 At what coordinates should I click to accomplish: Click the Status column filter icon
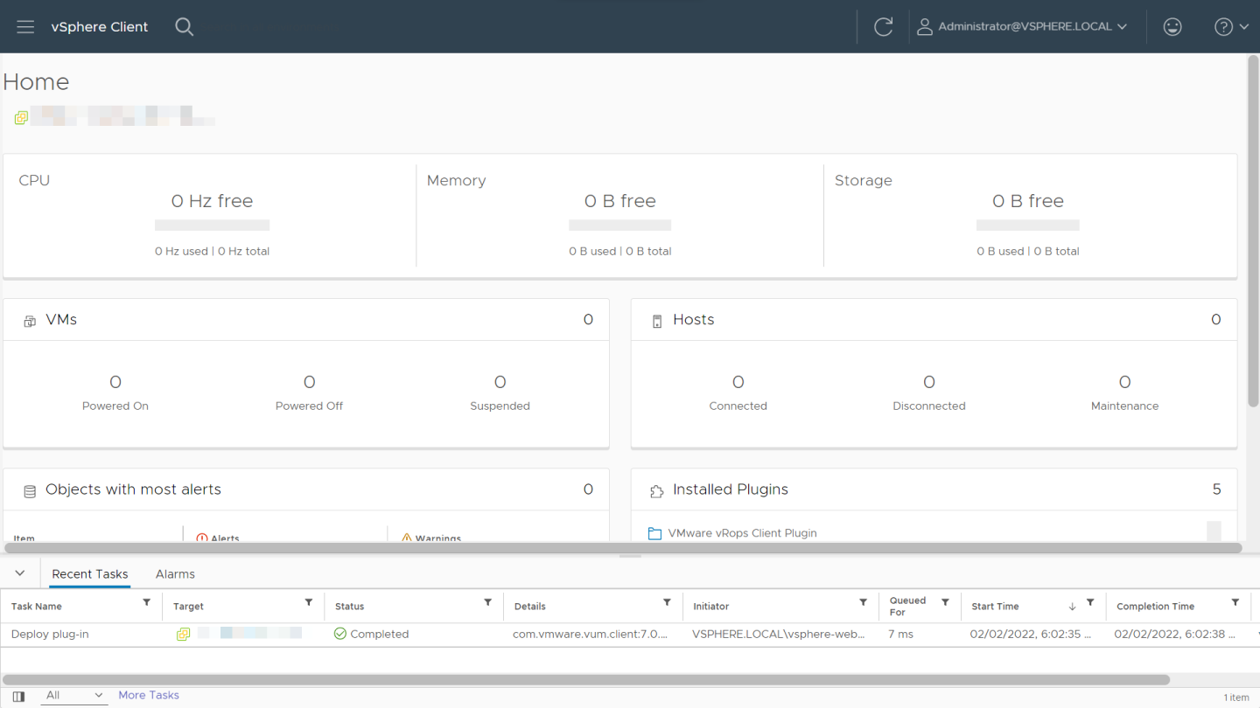coord(487,603)
